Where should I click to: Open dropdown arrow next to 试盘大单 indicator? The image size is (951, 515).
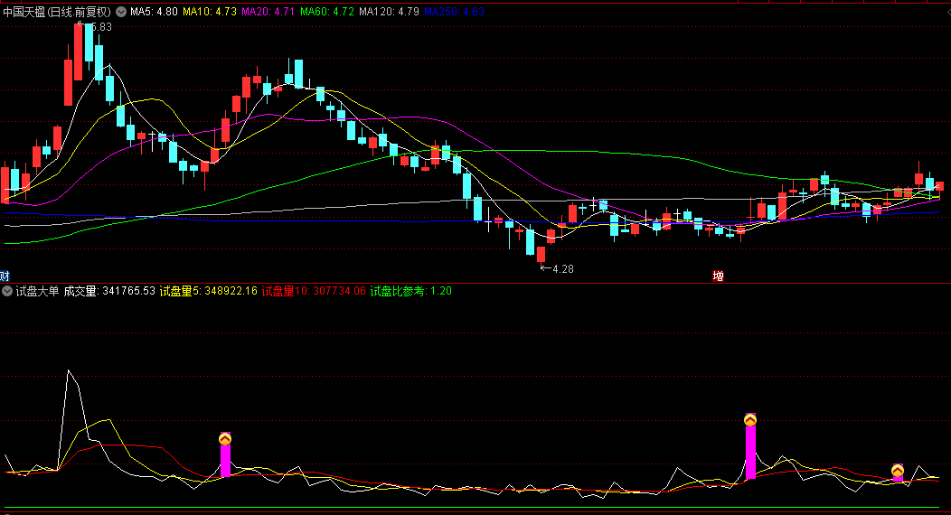7,292
